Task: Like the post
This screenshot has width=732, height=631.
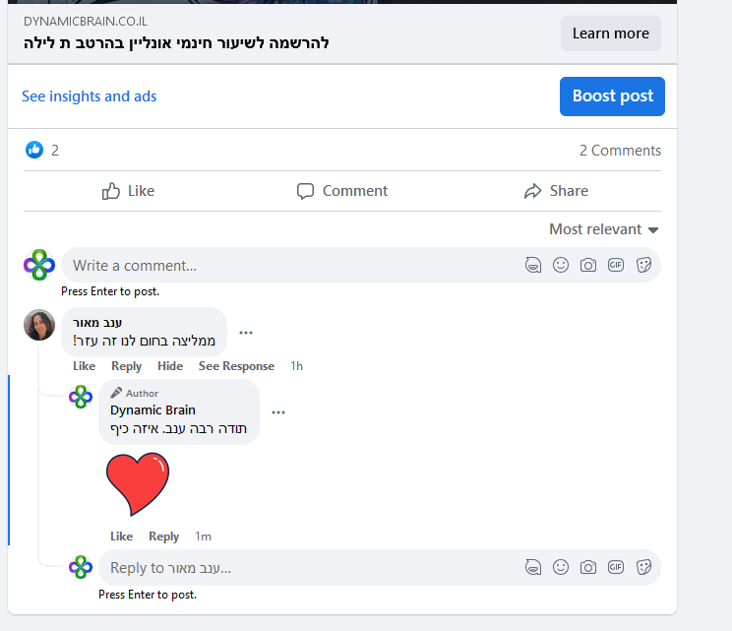Action: click(129, 191)
